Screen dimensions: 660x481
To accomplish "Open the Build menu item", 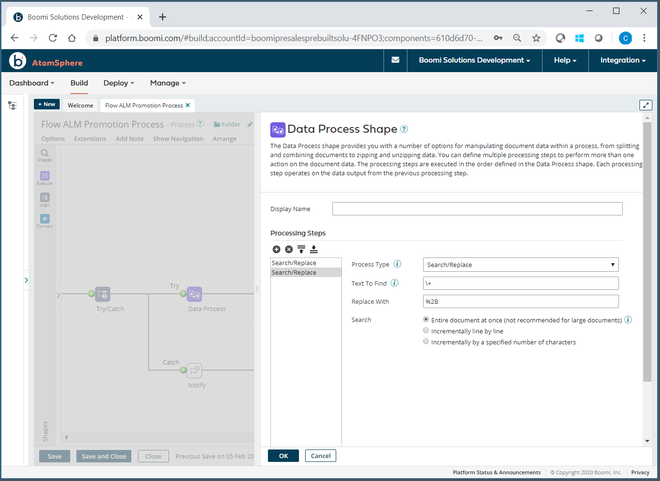I will coord(79,83).
